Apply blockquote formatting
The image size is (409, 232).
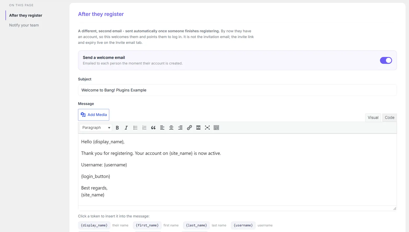(153, 128)
